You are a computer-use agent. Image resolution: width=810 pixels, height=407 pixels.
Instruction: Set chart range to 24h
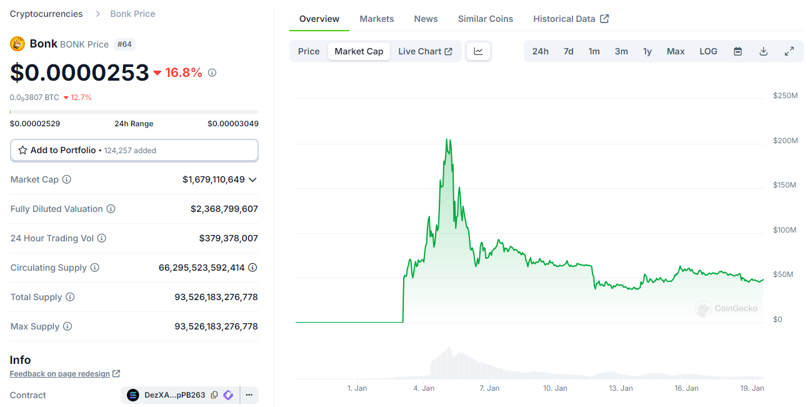coord(541,51)
